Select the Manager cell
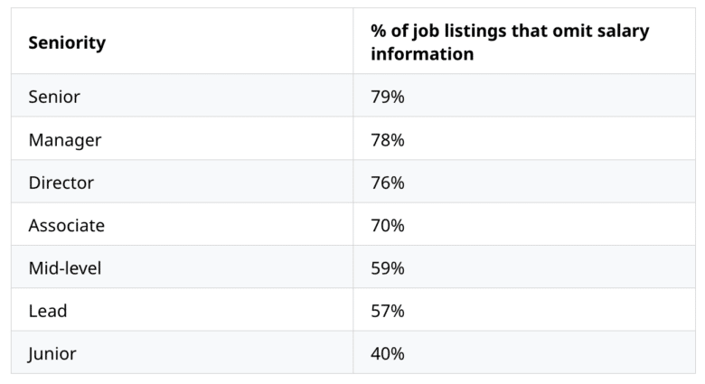The width and height of the screenshot is (705, 384). point(65,140)
